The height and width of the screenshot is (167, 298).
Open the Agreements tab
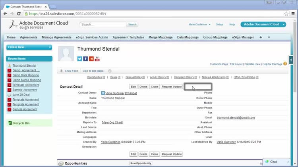pos(29,37)
